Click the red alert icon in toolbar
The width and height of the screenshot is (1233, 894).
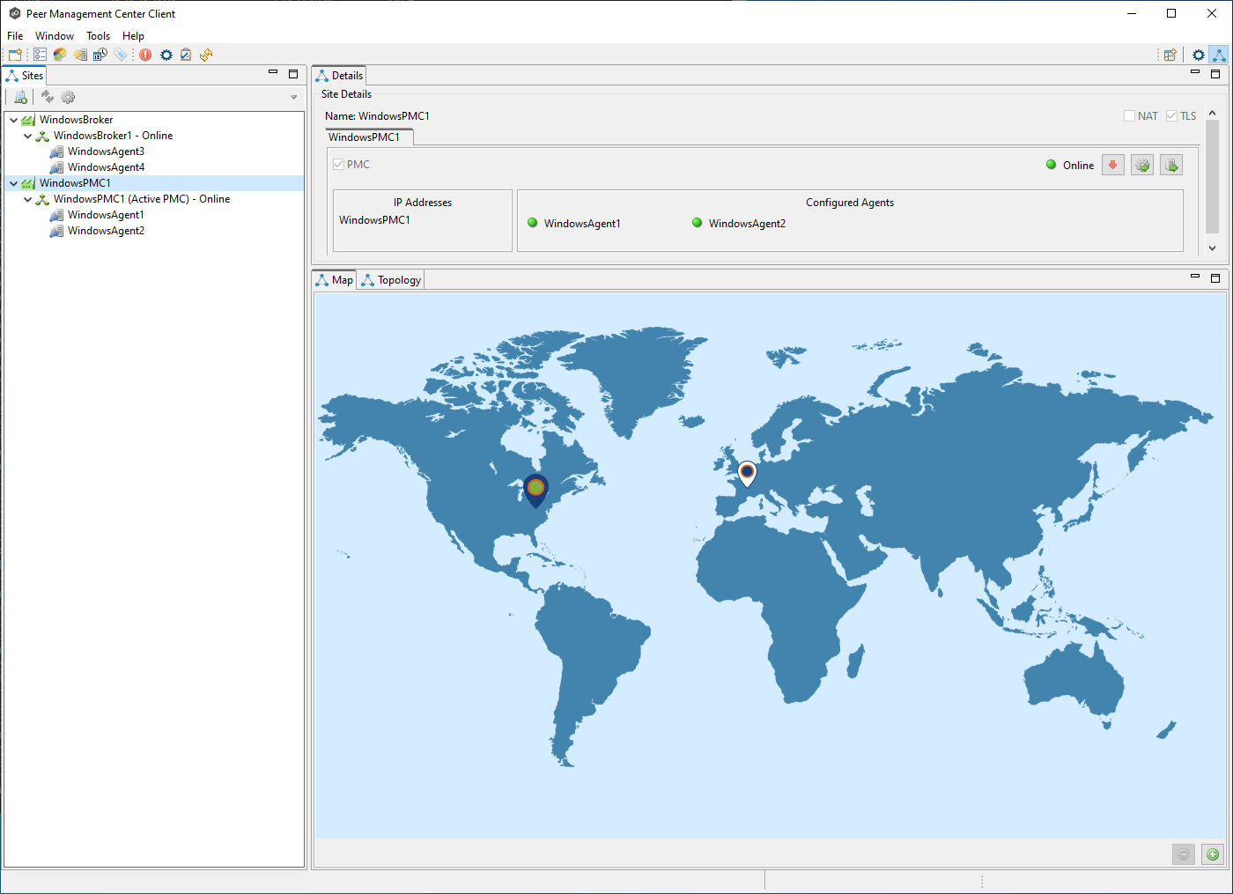pyautogui.click(x=145, y=55)
